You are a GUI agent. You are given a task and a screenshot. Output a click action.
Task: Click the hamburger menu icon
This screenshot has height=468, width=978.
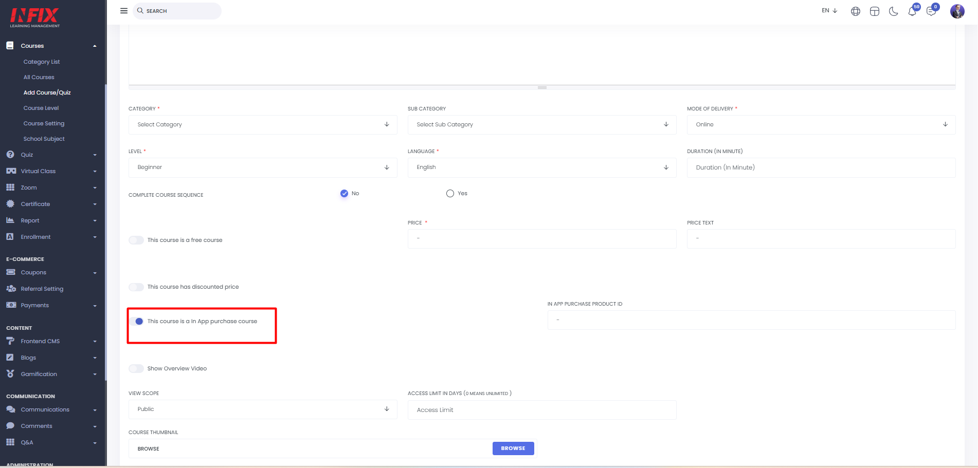coord(124,11)
